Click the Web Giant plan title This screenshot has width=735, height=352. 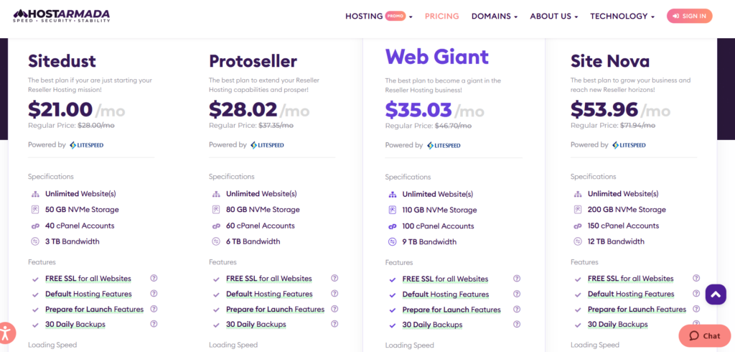click(x=437, y=56)
